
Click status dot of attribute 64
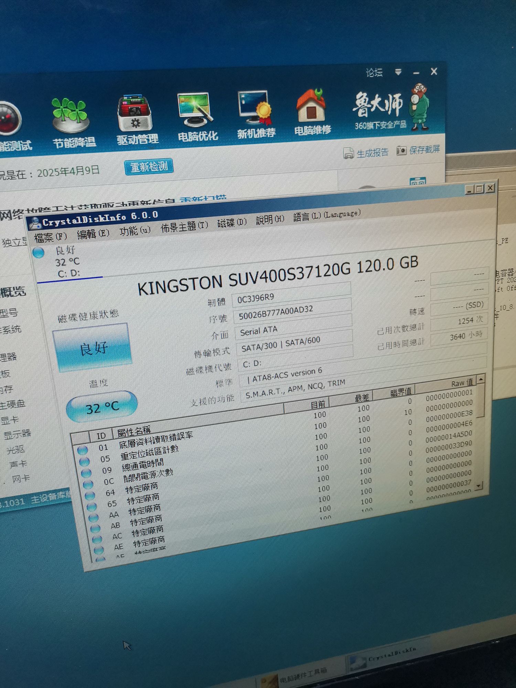[89, 495]
